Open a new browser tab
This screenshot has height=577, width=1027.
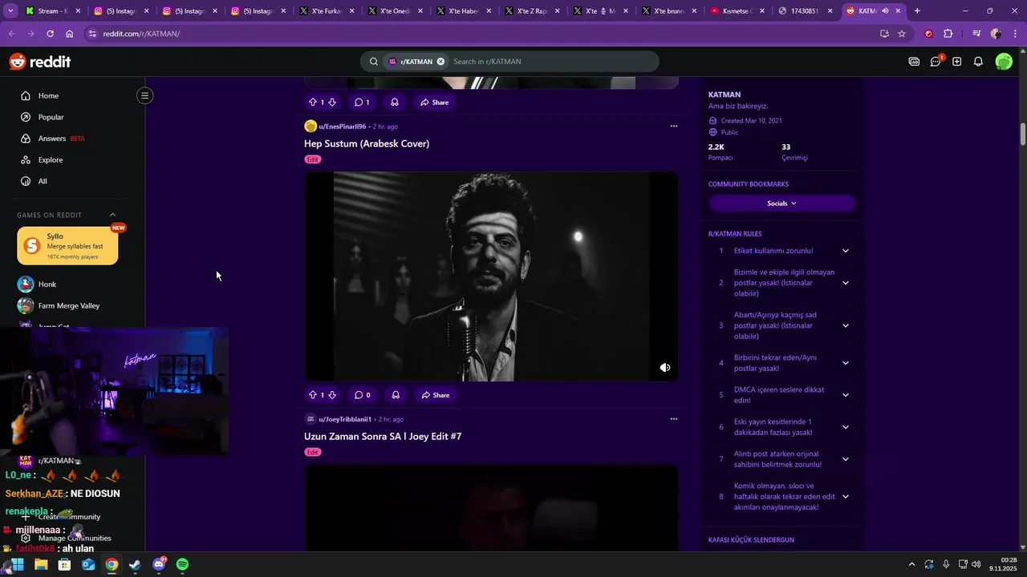tap(917, 11)
